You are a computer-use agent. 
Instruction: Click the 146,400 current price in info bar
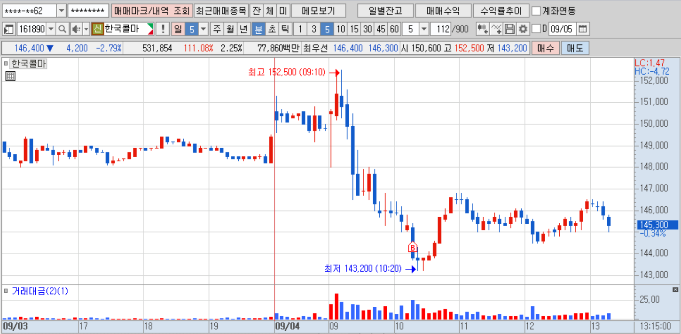tap(29, 48)
